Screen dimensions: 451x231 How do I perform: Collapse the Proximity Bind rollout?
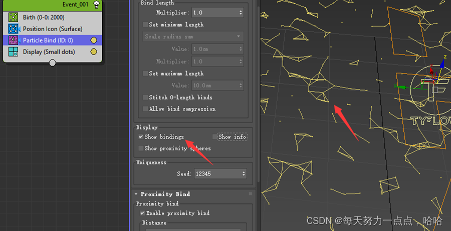point(136,194)
